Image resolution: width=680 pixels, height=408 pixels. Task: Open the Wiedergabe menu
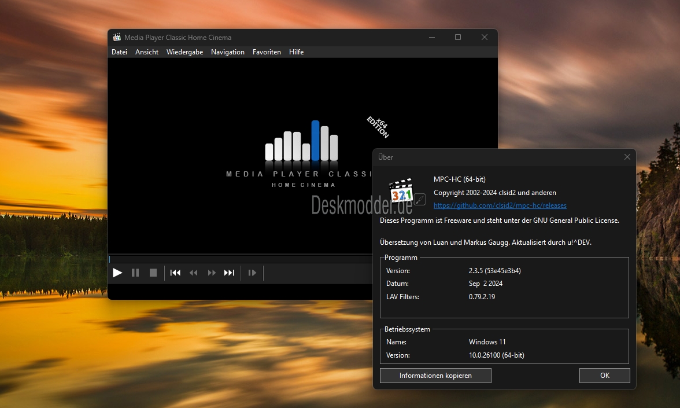coord(185,52)
